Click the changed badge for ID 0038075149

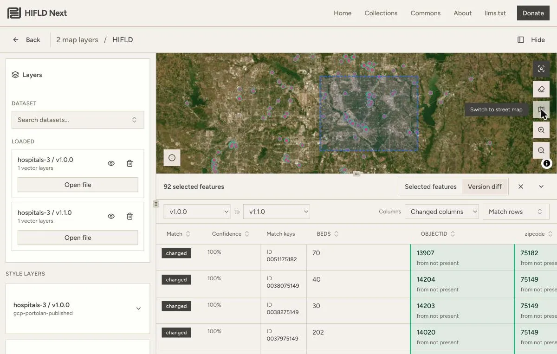click(176, 280)
